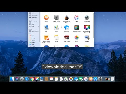Select the Mission Control app icon
The width and height of the screenshot is (126, 94).
(77, 27)
